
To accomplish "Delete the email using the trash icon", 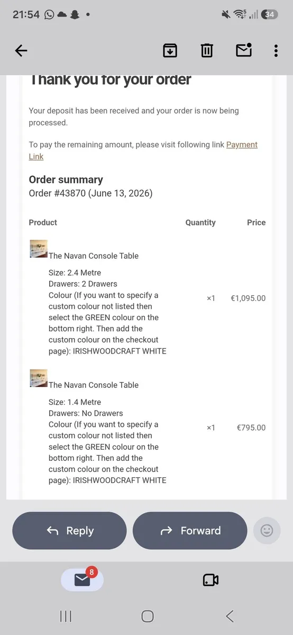I will (x=207, y=51).
